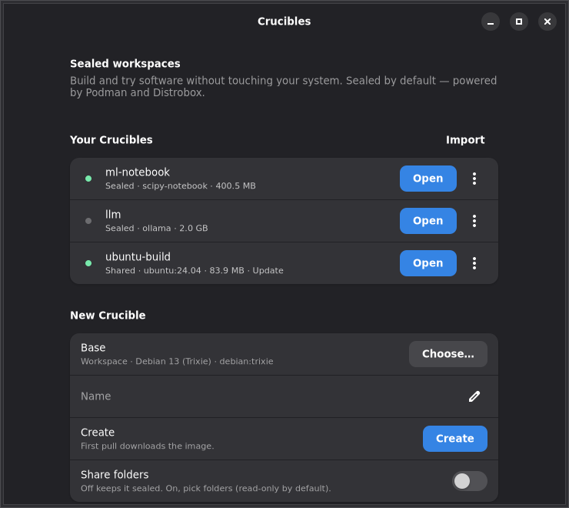Viewport: 569px width, 508px height.
Task: Select the llm row title
Action: pos(113,215)
